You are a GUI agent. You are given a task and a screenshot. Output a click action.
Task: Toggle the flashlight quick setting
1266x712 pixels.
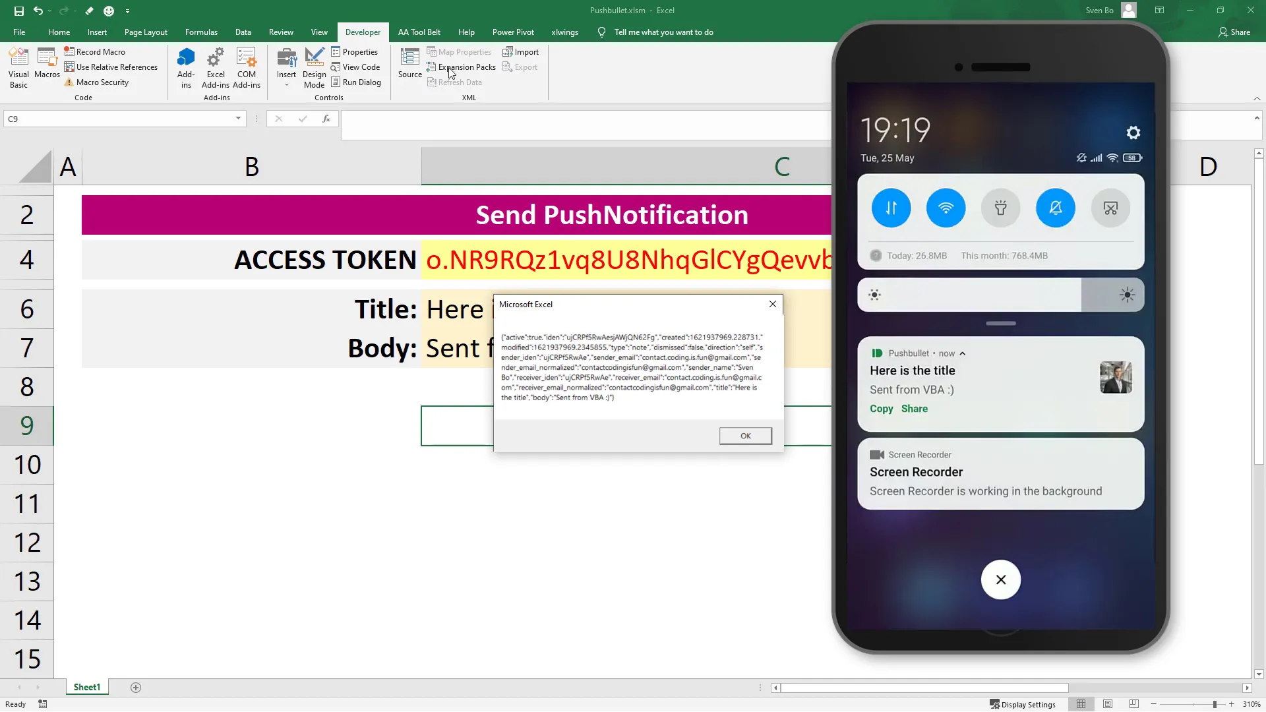click(x=1000, y=208)
